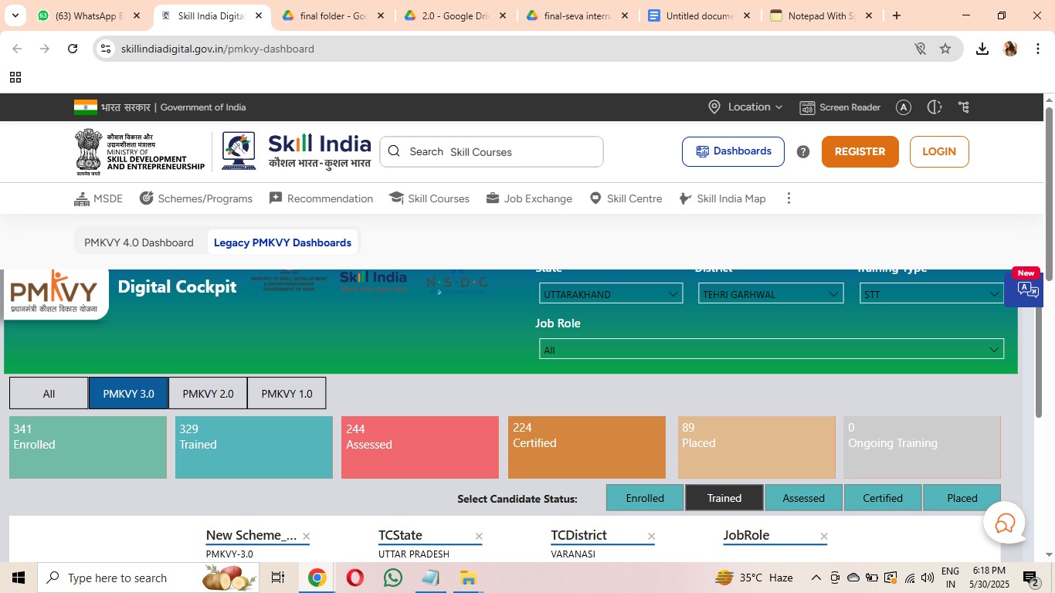Switch to Untitled document browser tab
This screenshot has width=1055, height=593.
(x=699, y=15)
